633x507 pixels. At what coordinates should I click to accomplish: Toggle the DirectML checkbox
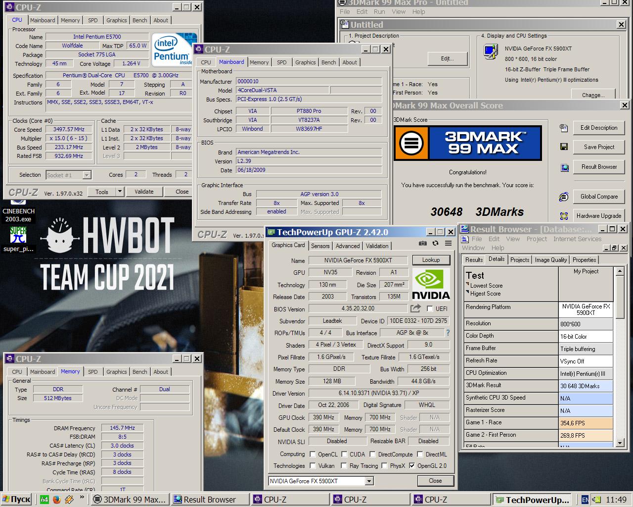(x=420, y=454)
